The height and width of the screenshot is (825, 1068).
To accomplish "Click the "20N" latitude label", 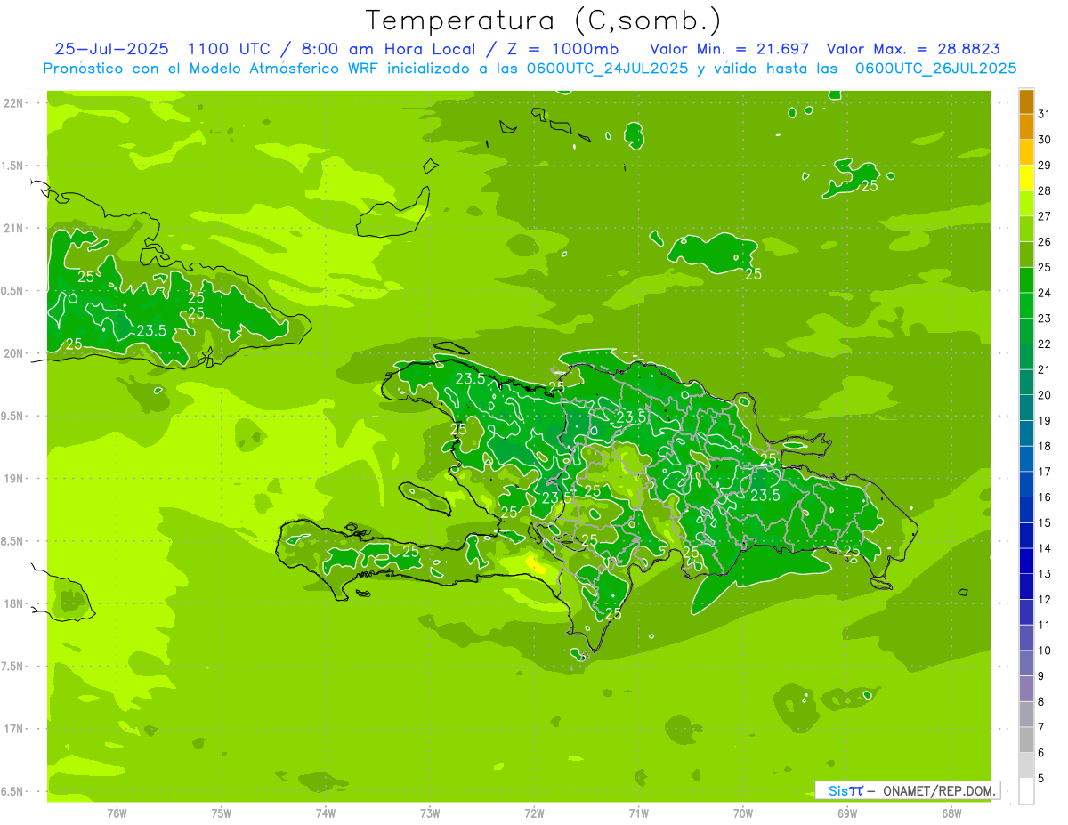I will (12, 353).
